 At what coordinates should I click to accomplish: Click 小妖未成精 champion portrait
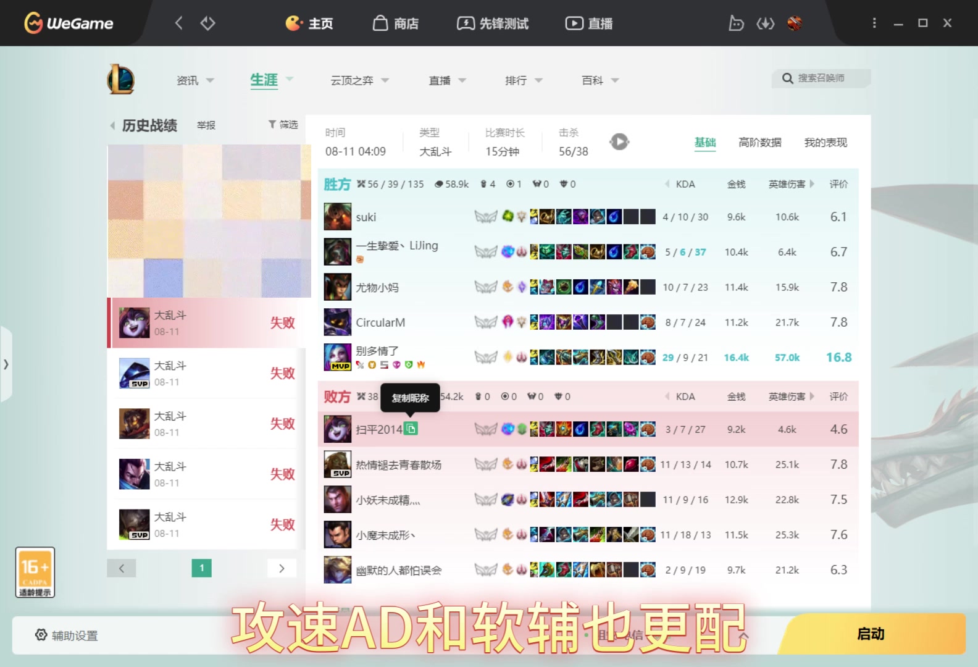[x=338, y=500]
